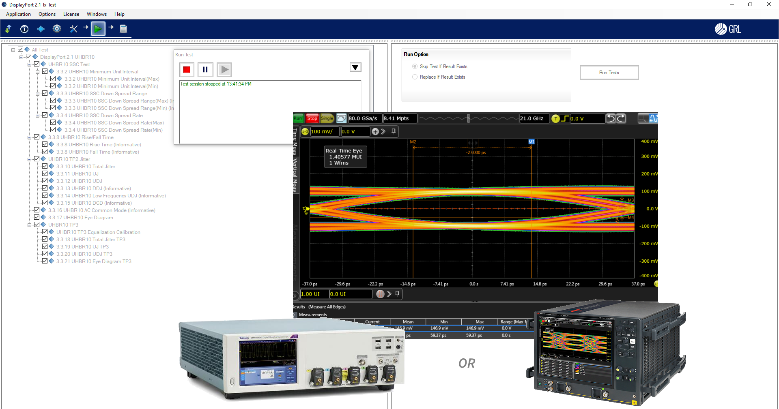
Task: Stop acquisition on the oscilloscope Stop button
Action: (312, 118)
